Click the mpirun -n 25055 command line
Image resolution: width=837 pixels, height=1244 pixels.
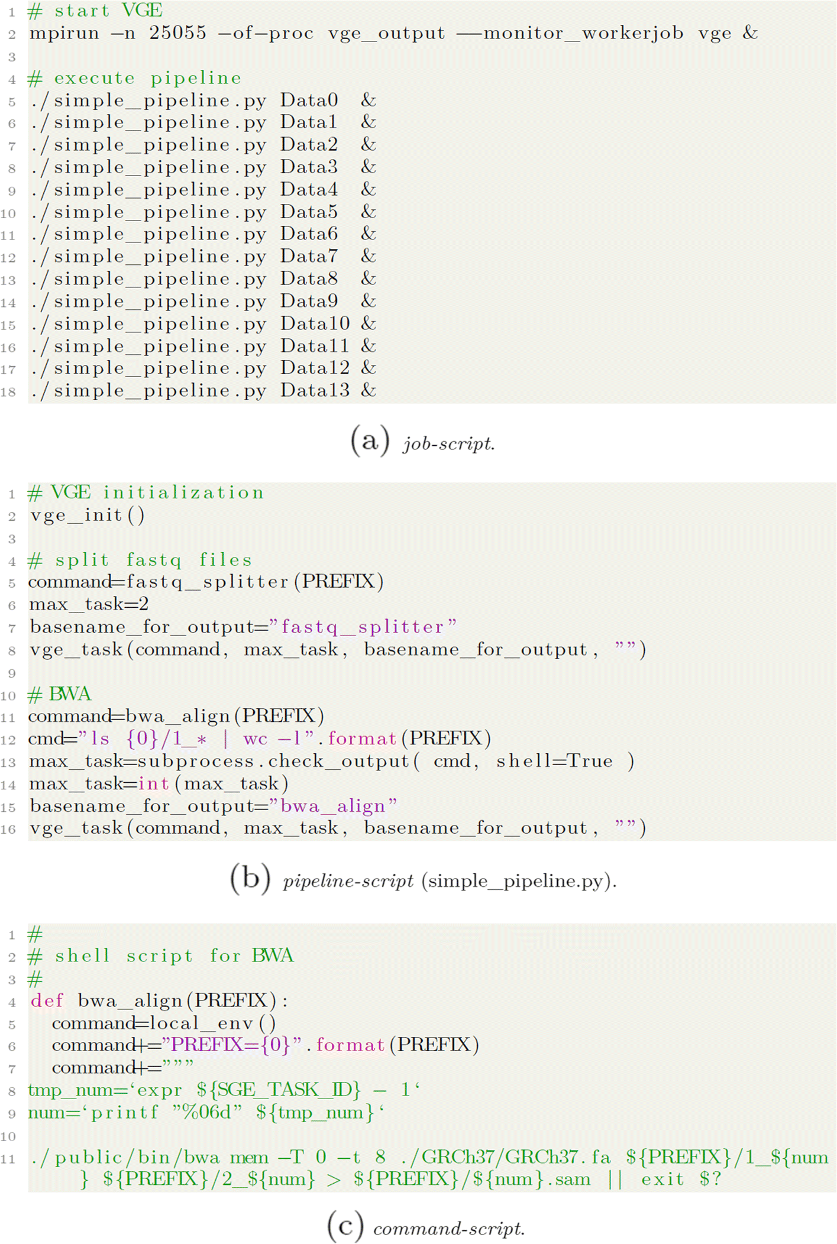(x=393, y=33)
